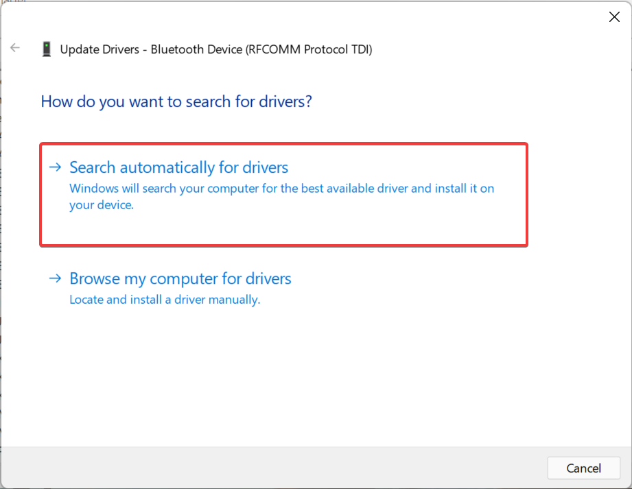Click the "How do you want to search" heading
632x489 pixels.
176,102
